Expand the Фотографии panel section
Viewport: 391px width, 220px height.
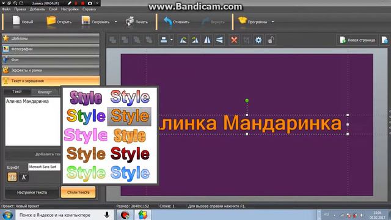click(x=51, y=49)
